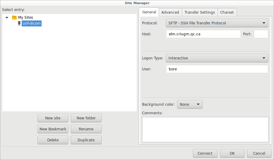This screenshot has width=274, height=160.
Task: Select the unf-dicom site entry
Action: pos(32,23)
